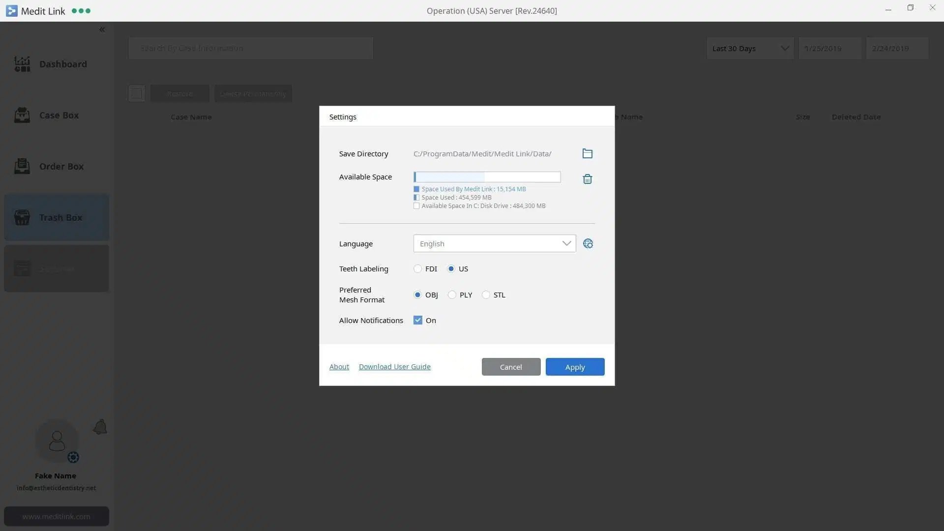Open the Language dropdown

click(x=495, y=243)
